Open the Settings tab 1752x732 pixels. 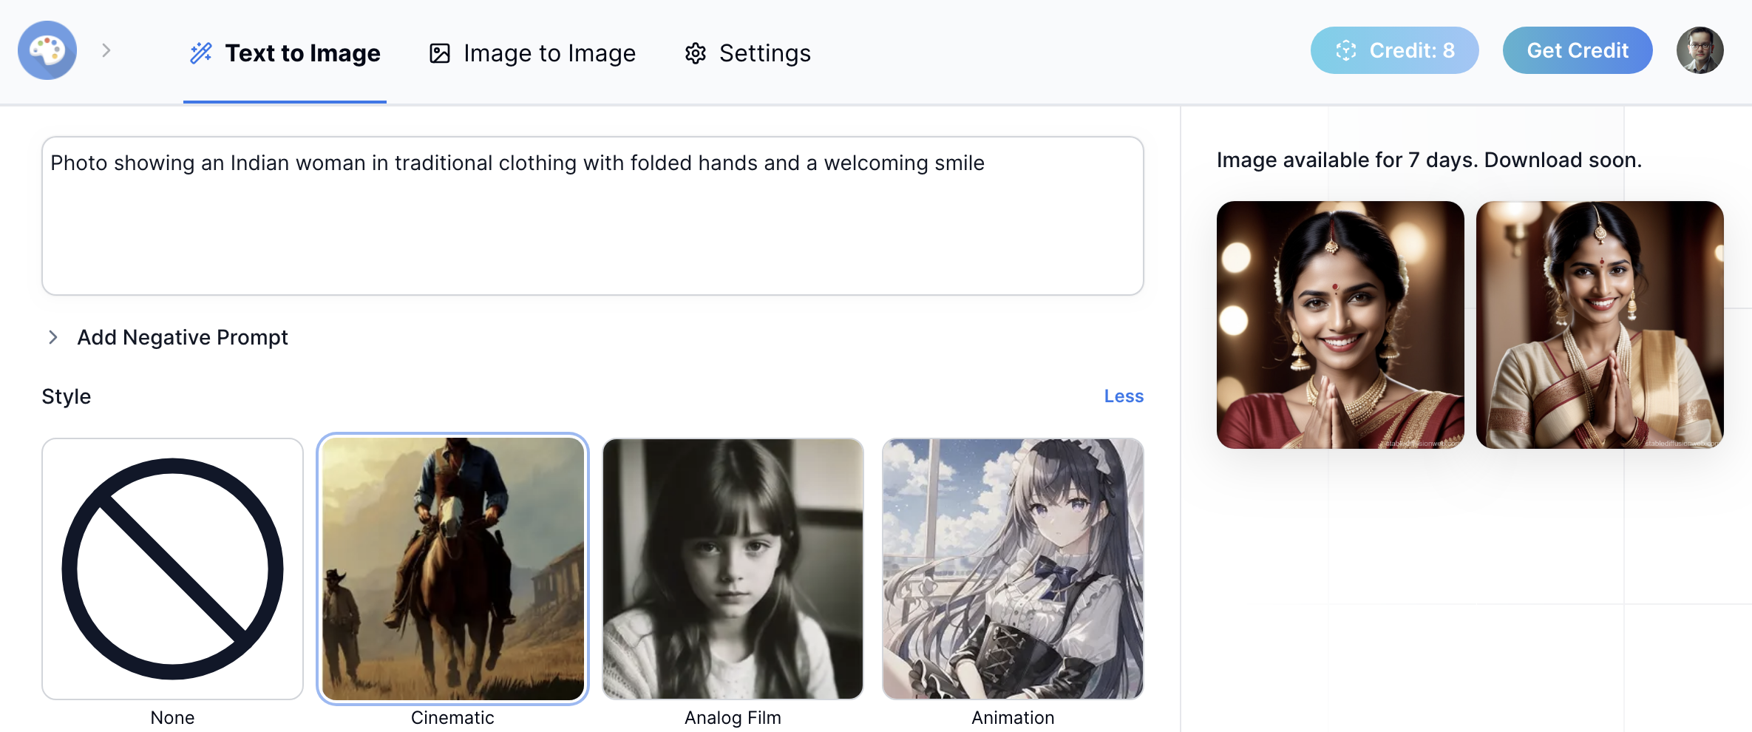[747, 53]
